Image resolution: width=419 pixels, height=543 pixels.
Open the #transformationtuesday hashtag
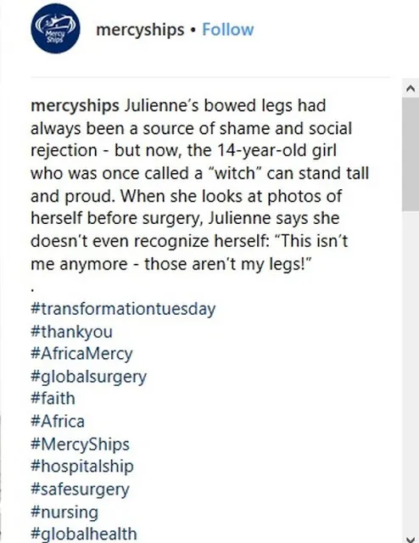[123, 309]
